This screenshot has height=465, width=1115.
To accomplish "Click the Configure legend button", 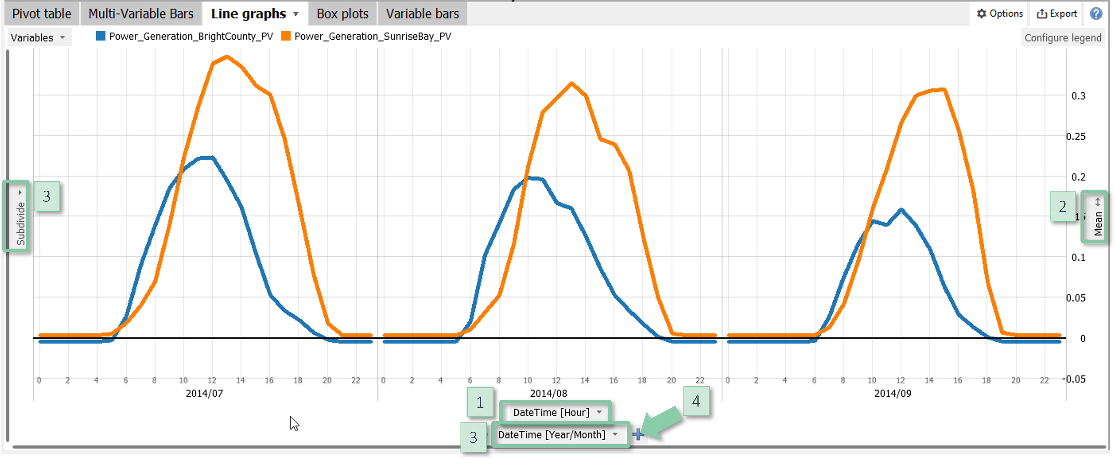I will [1063, 38].
